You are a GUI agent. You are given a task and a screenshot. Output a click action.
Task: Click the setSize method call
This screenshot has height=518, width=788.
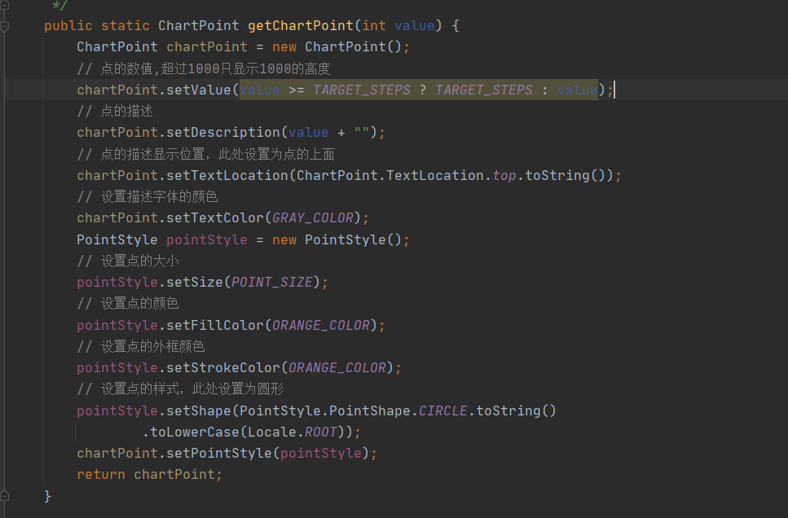tap(195, 283)
